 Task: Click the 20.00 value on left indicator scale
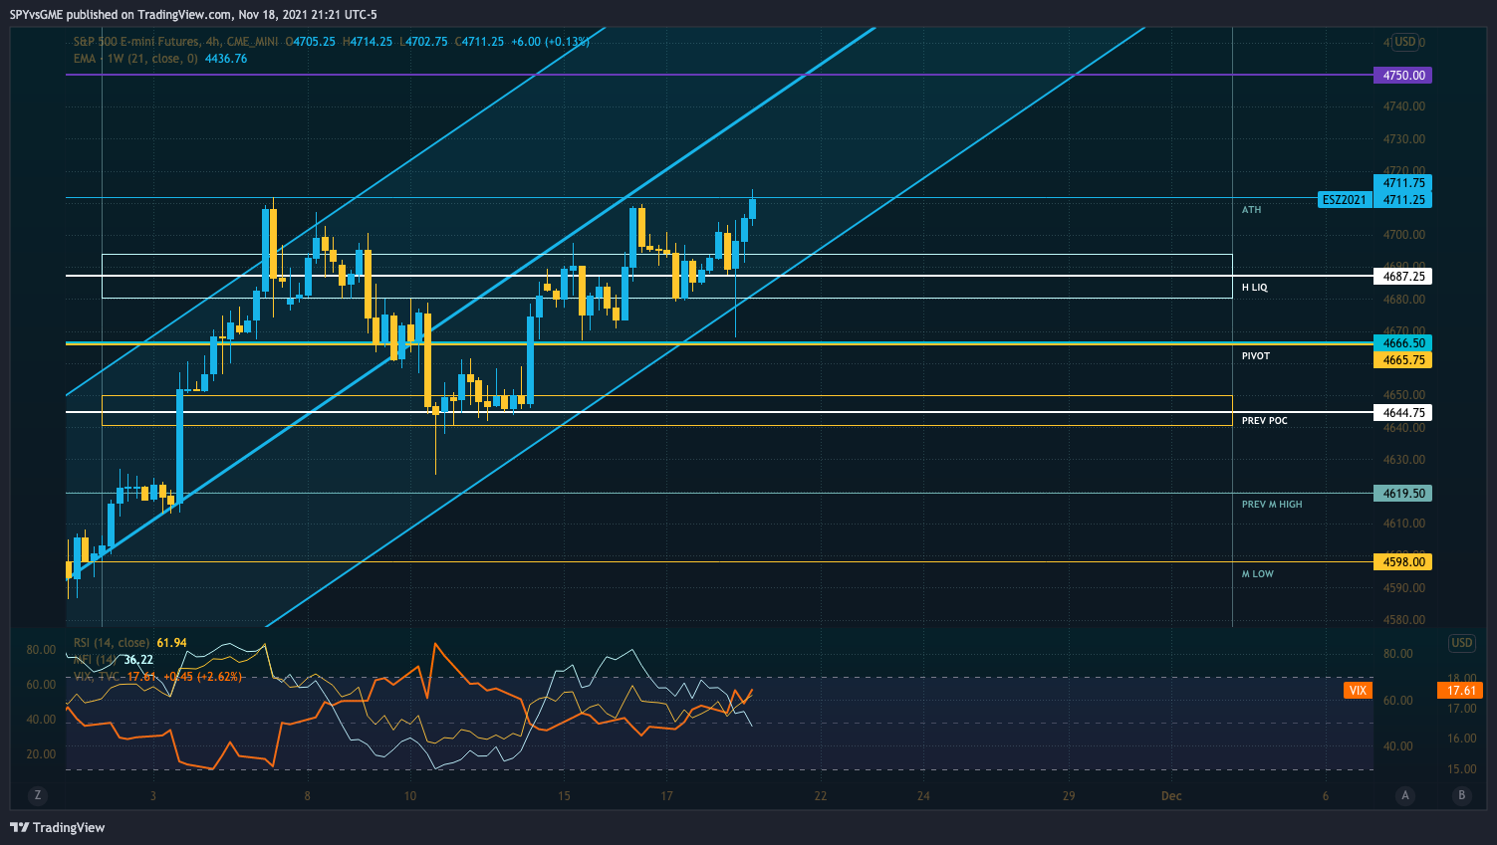41,754
